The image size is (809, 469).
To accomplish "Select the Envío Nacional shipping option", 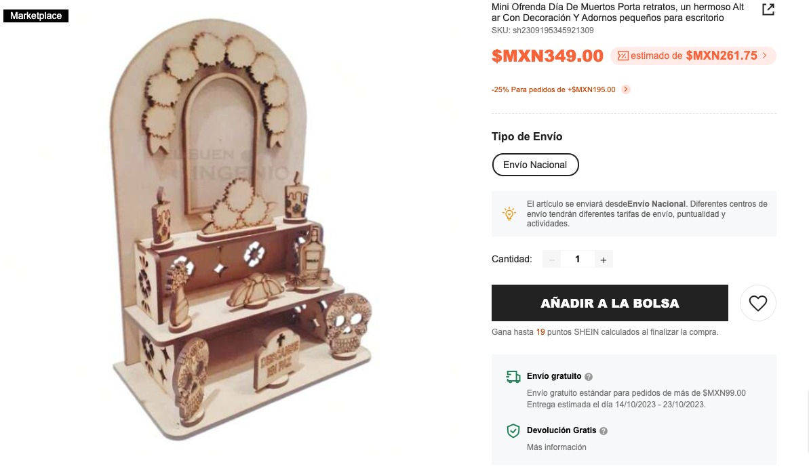I will [535, 165].
